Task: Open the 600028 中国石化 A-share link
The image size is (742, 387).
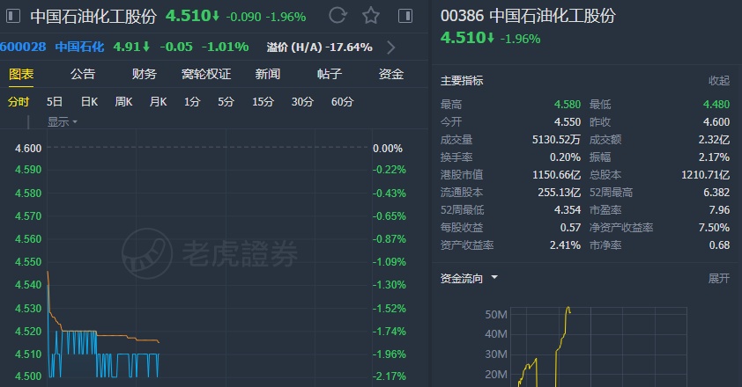Action: [52, 47]
